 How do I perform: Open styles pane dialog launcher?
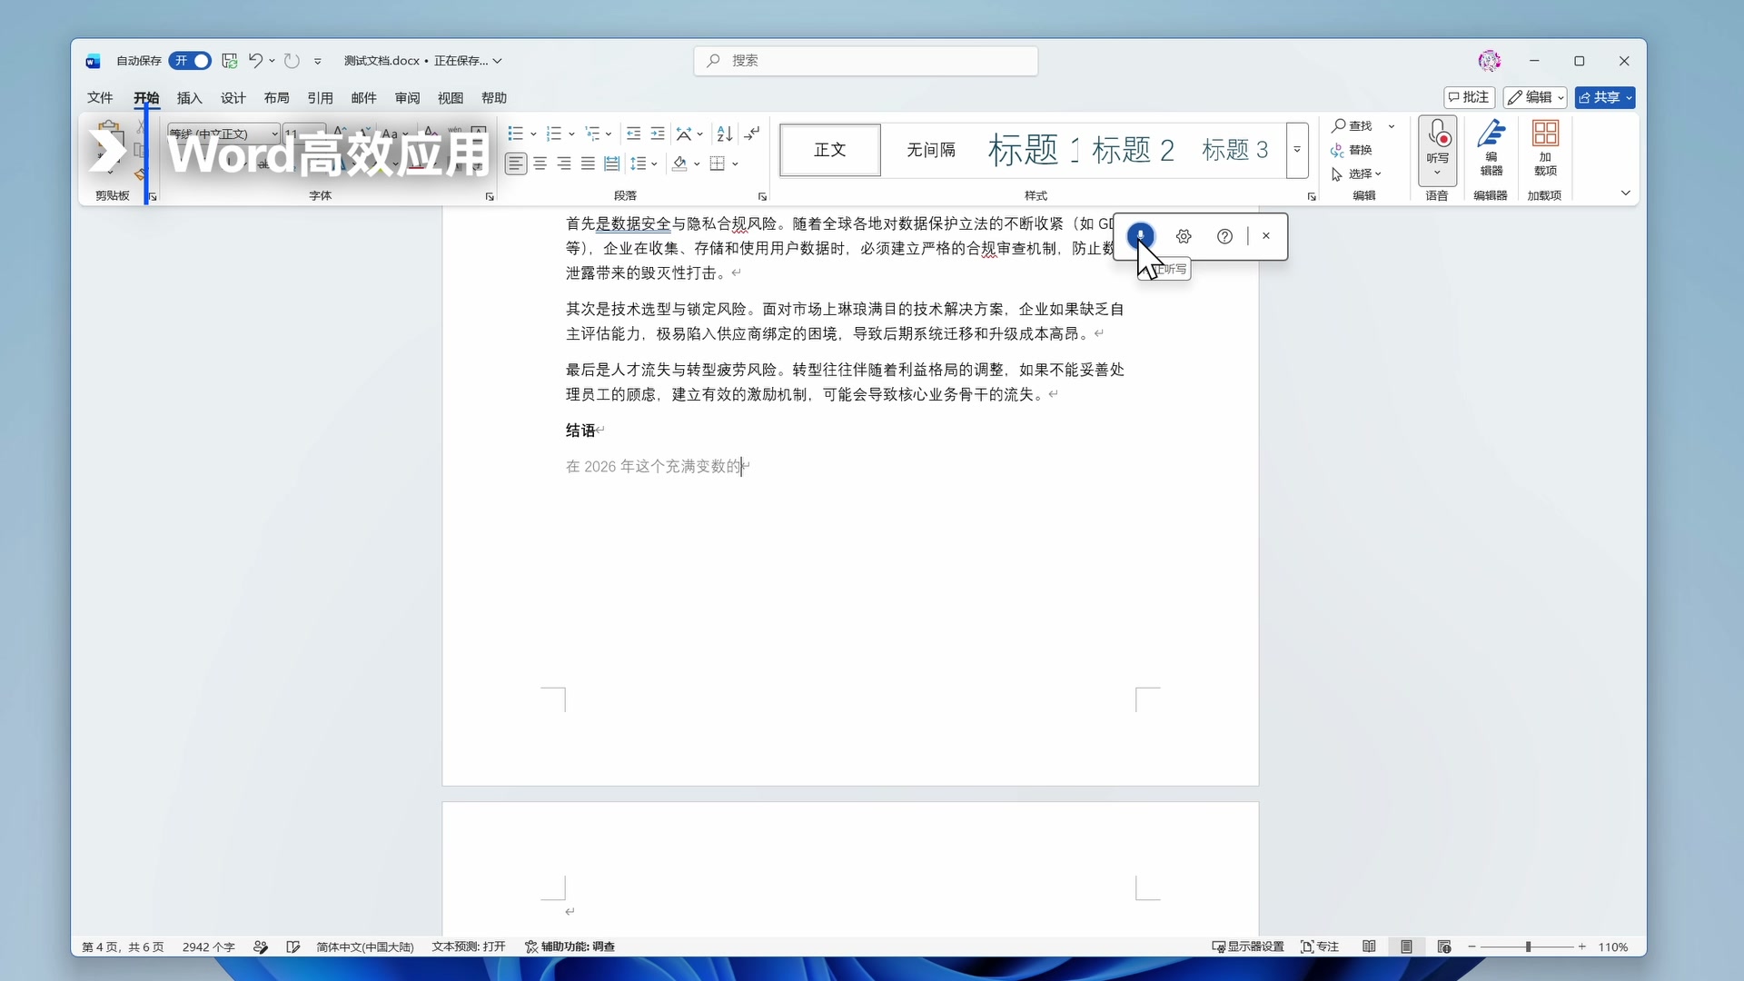tap(1312, 196)
